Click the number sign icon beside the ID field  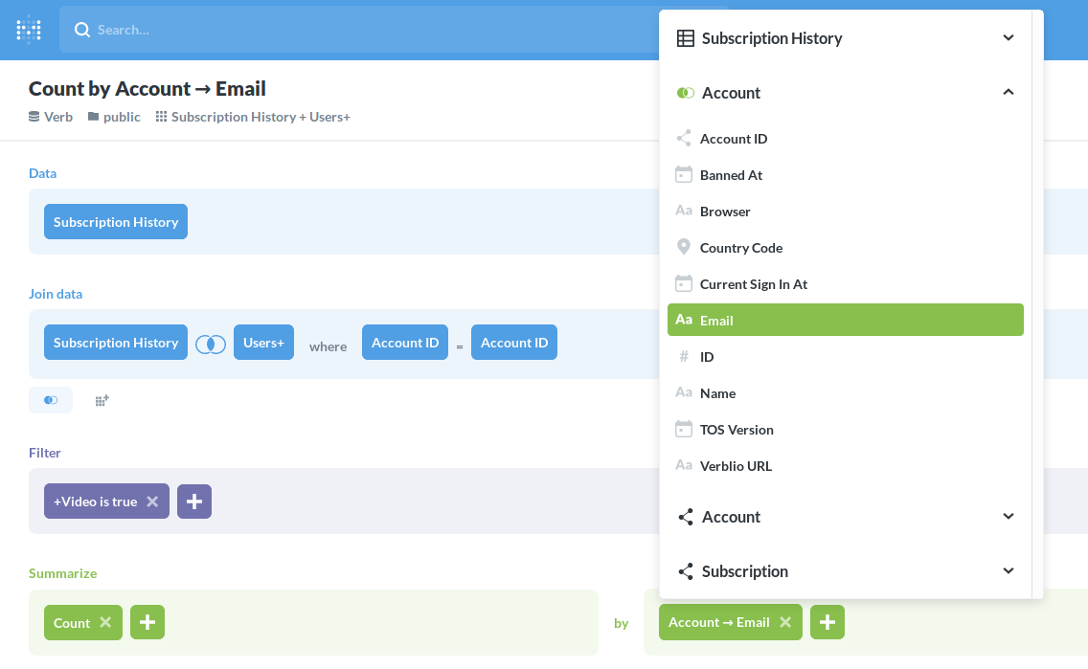[684, 356]
